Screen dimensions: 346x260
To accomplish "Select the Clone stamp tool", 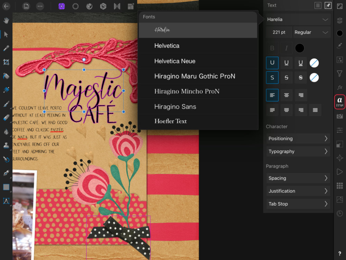I will [x=6, y=145].
